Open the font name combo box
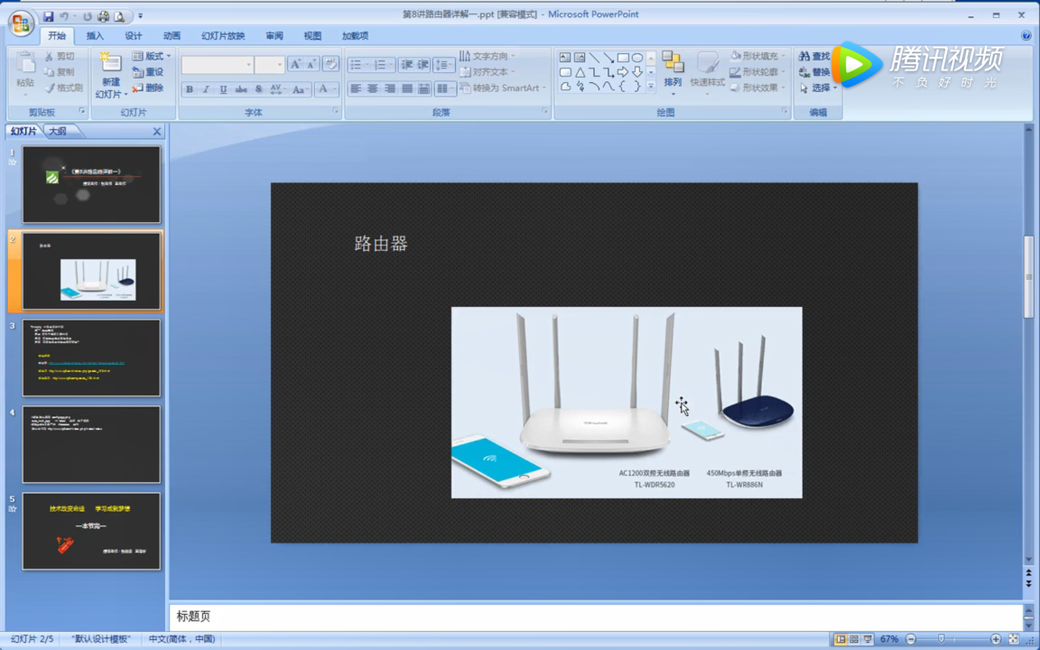This screenshot has height=650, width=1040. (217, 64)
